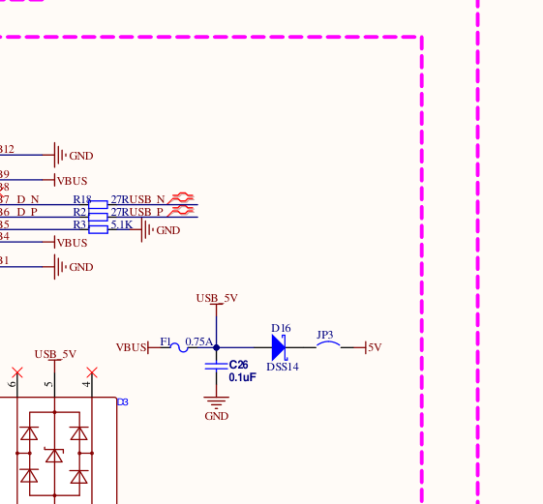The height and width of the screenshot is (504, 543).
Task: Select the JP3 designator label
Action: coord(325,335)
